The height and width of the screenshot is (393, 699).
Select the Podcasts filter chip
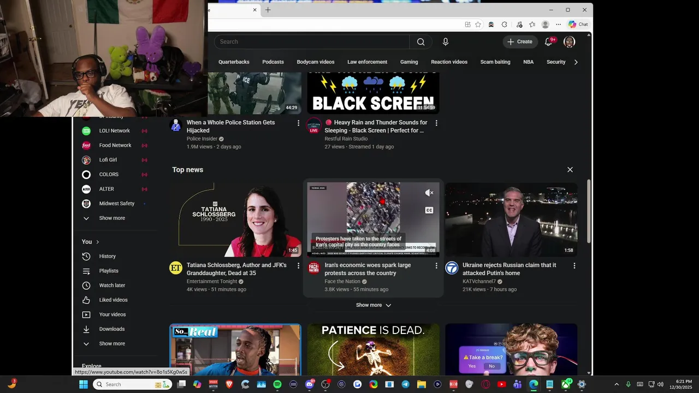(x=273, y=62)
